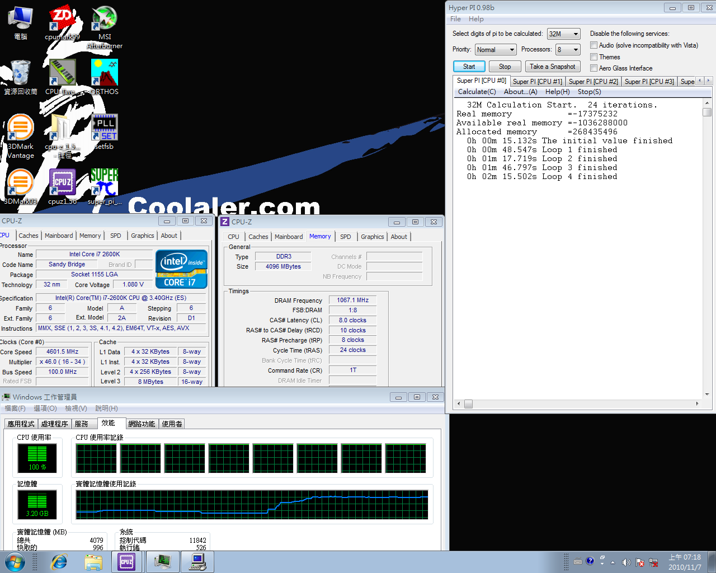Viewport: 716px width, 573px height.
Task: Toggle Aero Glass Interface checkbox
Action: coord(593,68)
